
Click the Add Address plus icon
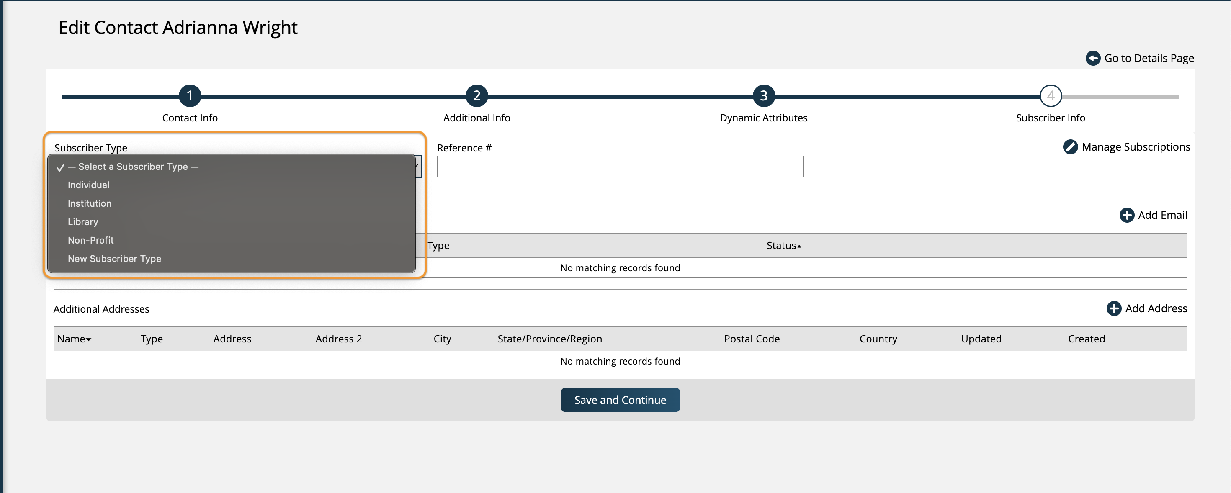coord(1113,308)
